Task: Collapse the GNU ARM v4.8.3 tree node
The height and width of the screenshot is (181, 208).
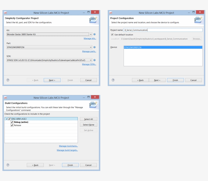Action: (x=7, y=119)
